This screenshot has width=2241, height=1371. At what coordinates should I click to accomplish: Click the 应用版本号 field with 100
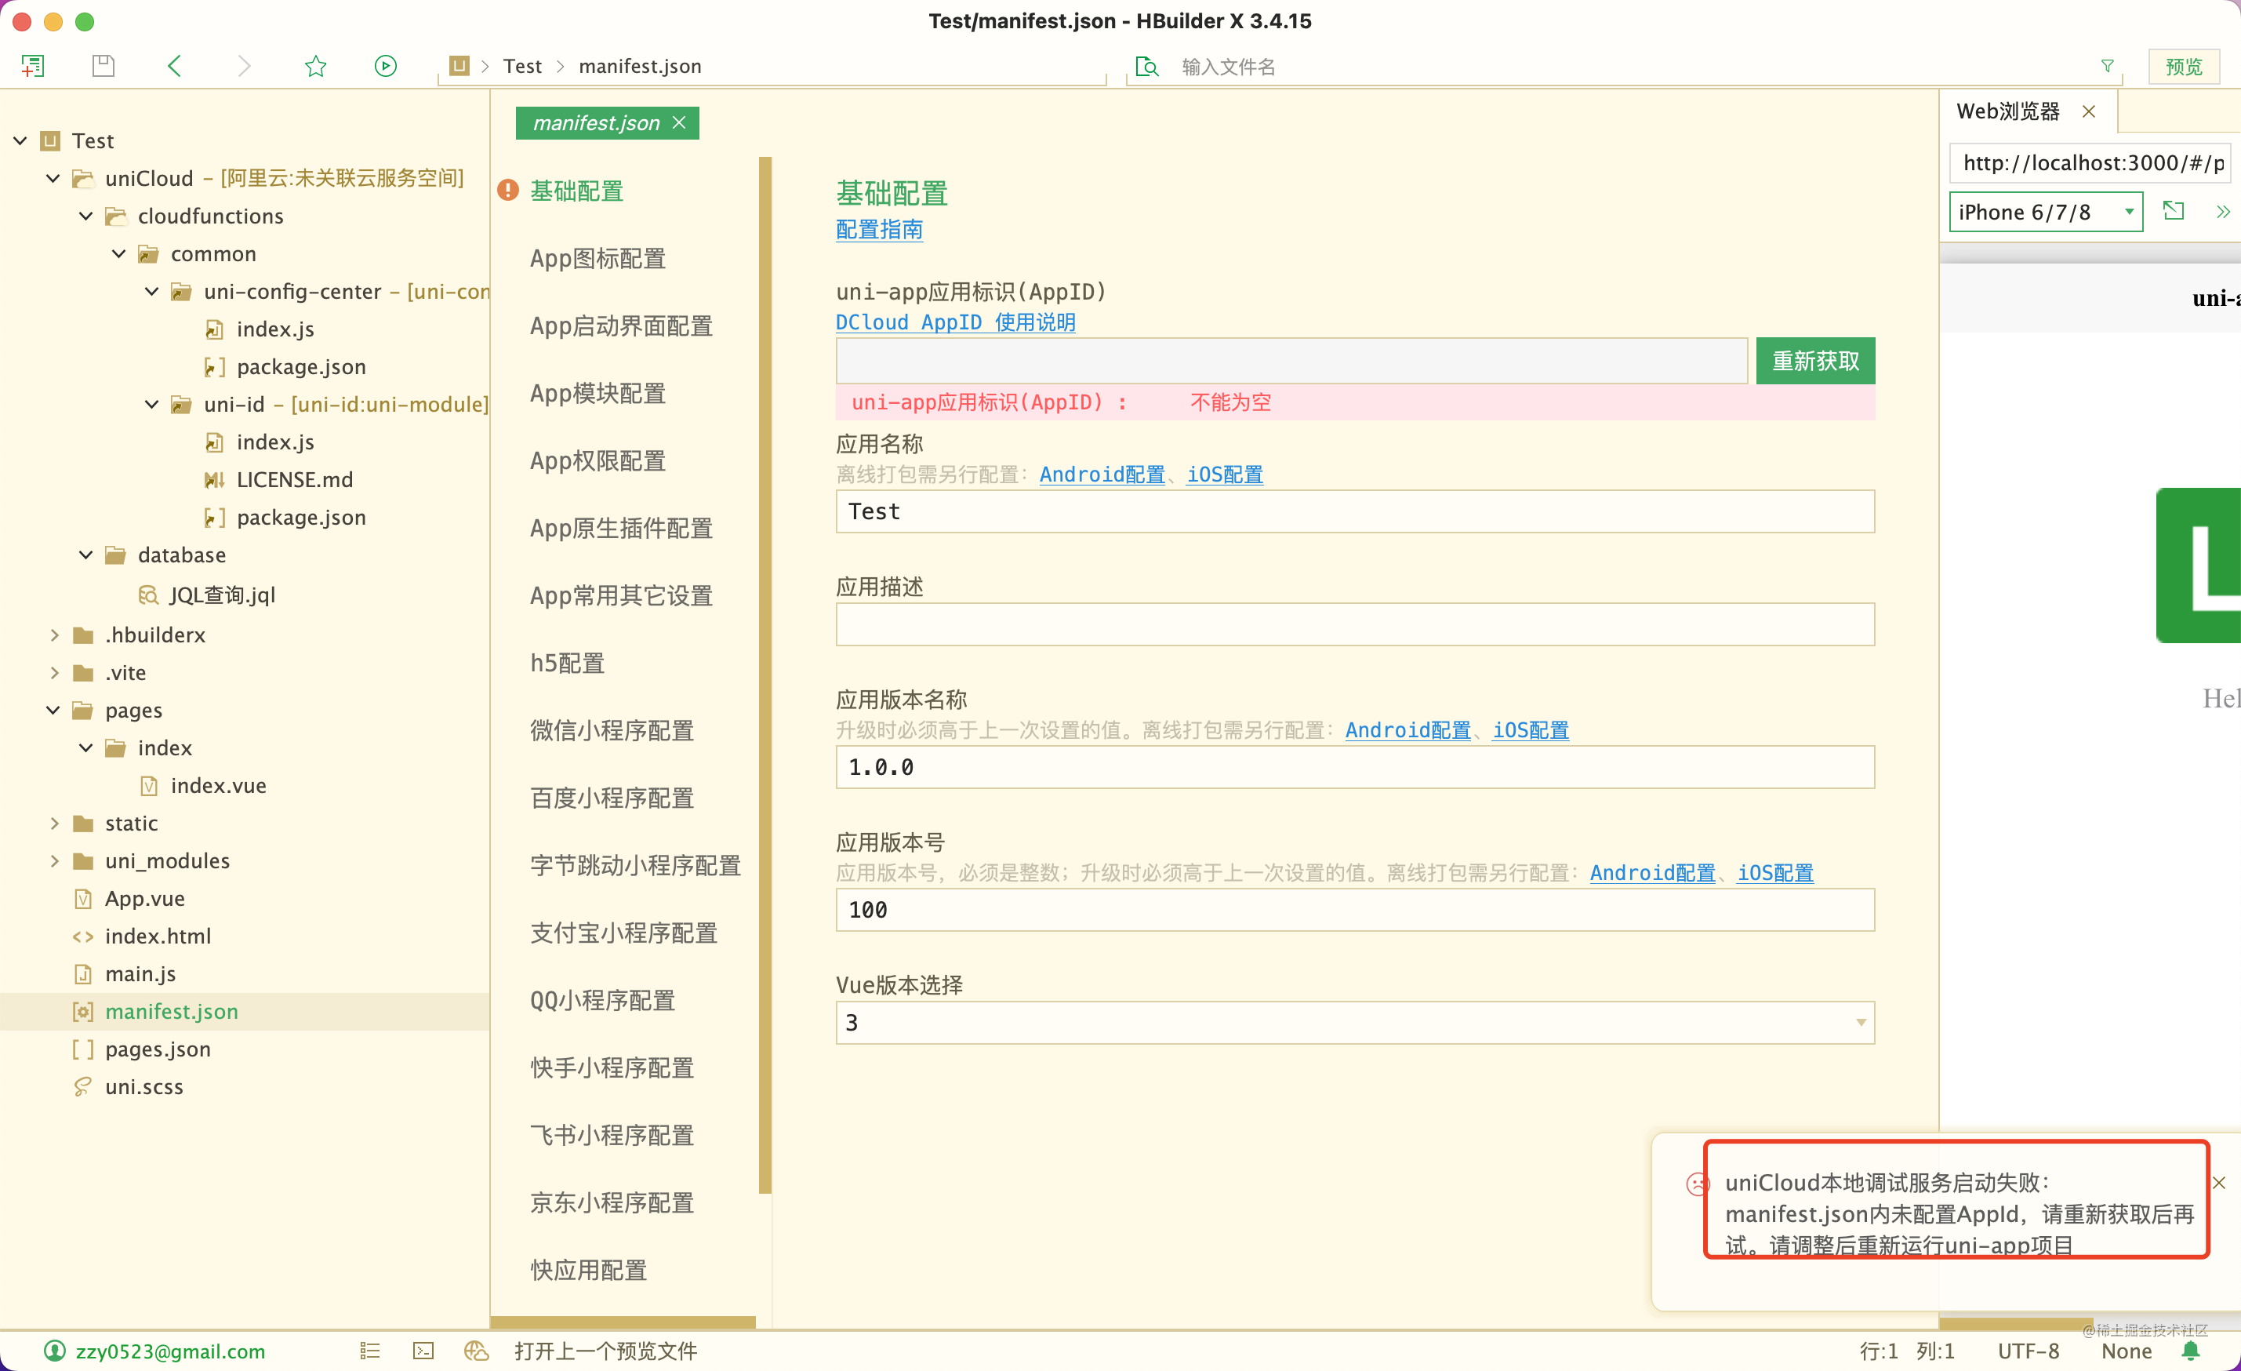coord(1354,910)
